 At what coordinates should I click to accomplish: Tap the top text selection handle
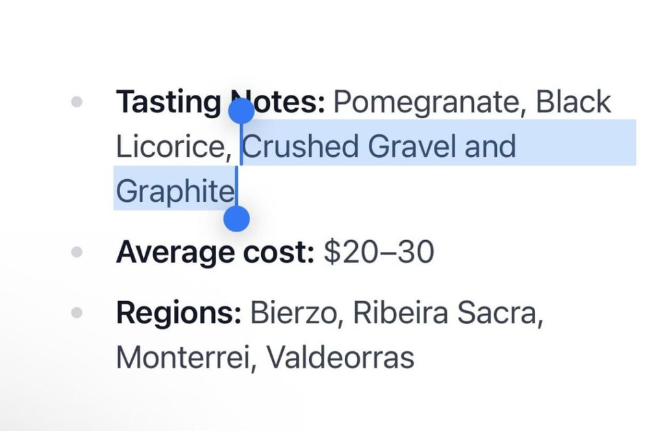click(241, 110)
